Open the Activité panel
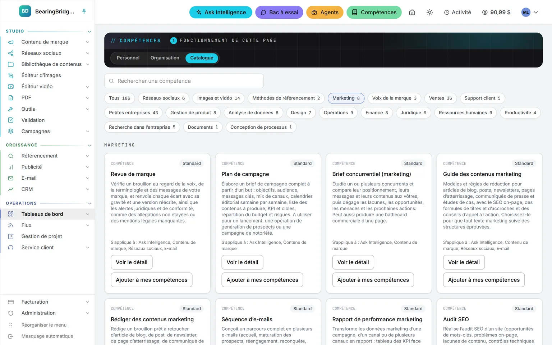Viewport: 552px width, 345px height. [x=457, y=12]
